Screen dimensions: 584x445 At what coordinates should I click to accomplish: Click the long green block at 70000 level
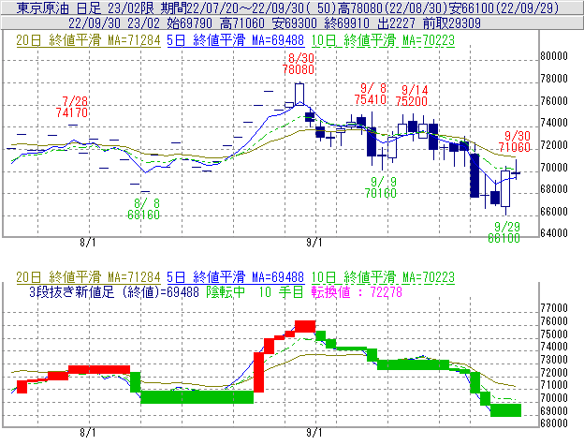pos(197,397)
